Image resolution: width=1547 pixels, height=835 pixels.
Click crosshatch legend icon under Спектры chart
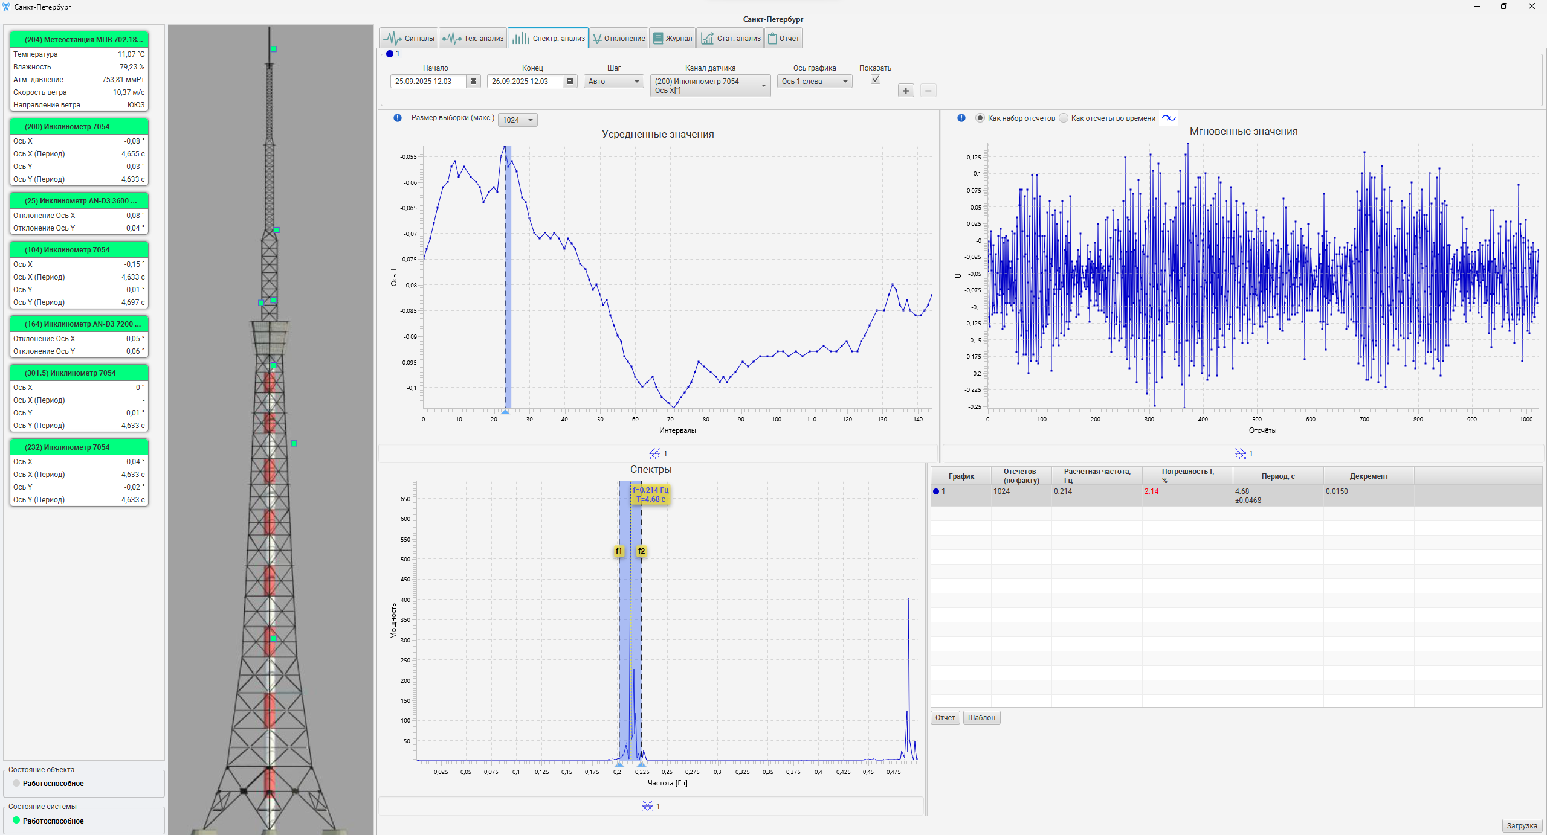[647, 806]
